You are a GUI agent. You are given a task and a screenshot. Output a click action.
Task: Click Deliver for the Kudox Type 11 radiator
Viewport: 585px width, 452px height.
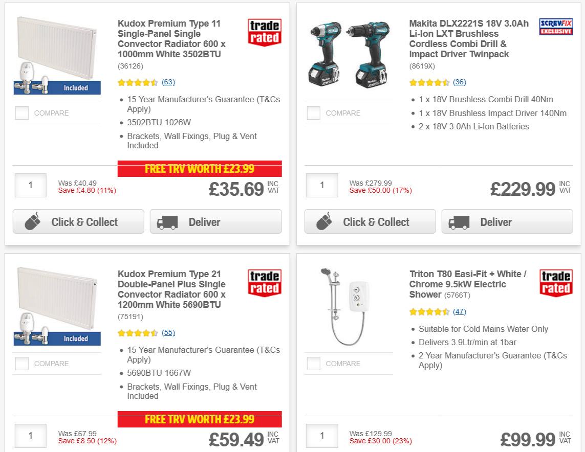pos(215,220)
